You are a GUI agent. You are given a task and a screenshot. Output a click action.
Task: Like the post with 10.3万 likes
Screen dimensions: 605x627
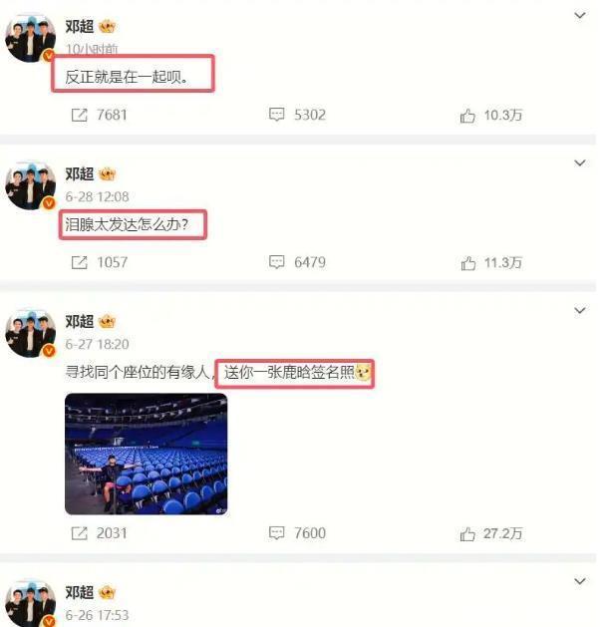point(491,116)
